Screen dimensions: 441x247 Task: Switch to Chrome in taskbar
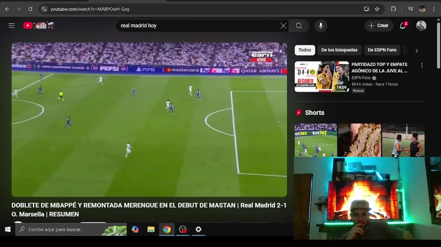(x=167, y=230)
